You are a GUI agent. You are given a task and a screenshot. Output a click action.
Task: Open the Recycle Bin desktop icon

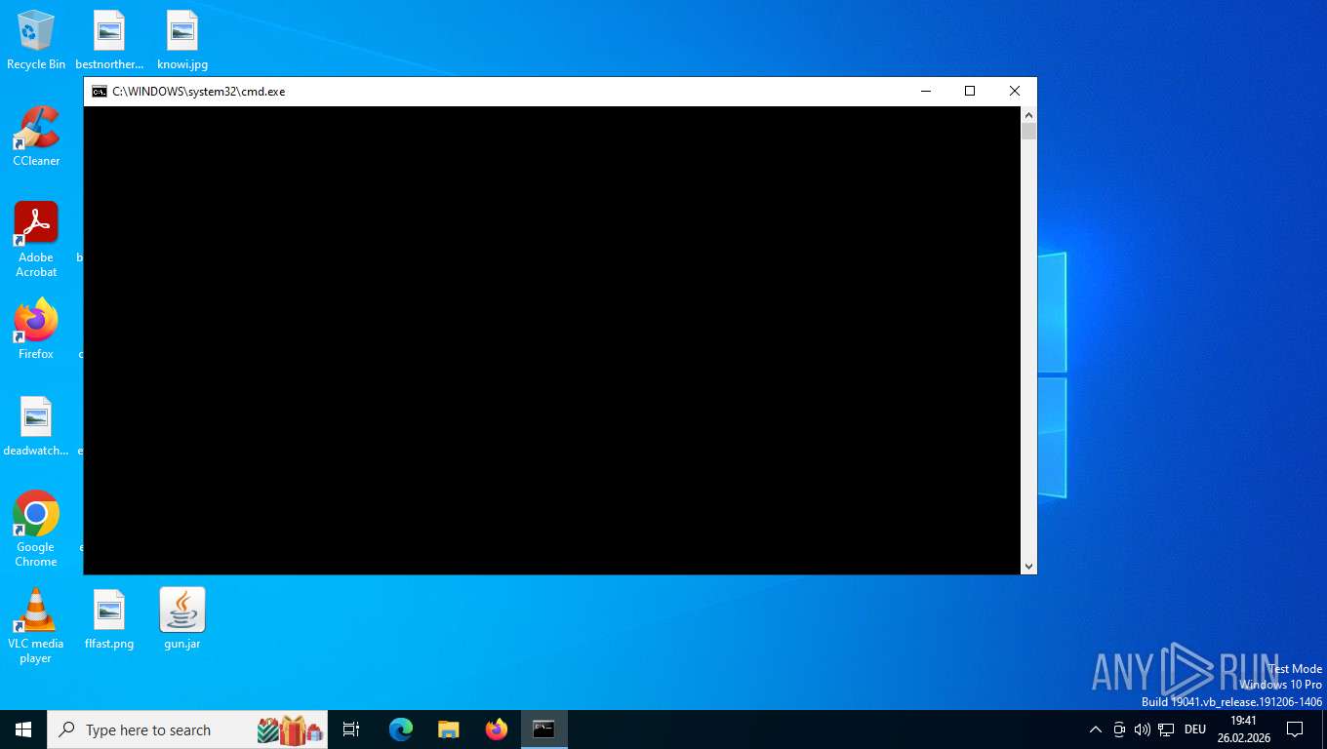click(36, 40)
